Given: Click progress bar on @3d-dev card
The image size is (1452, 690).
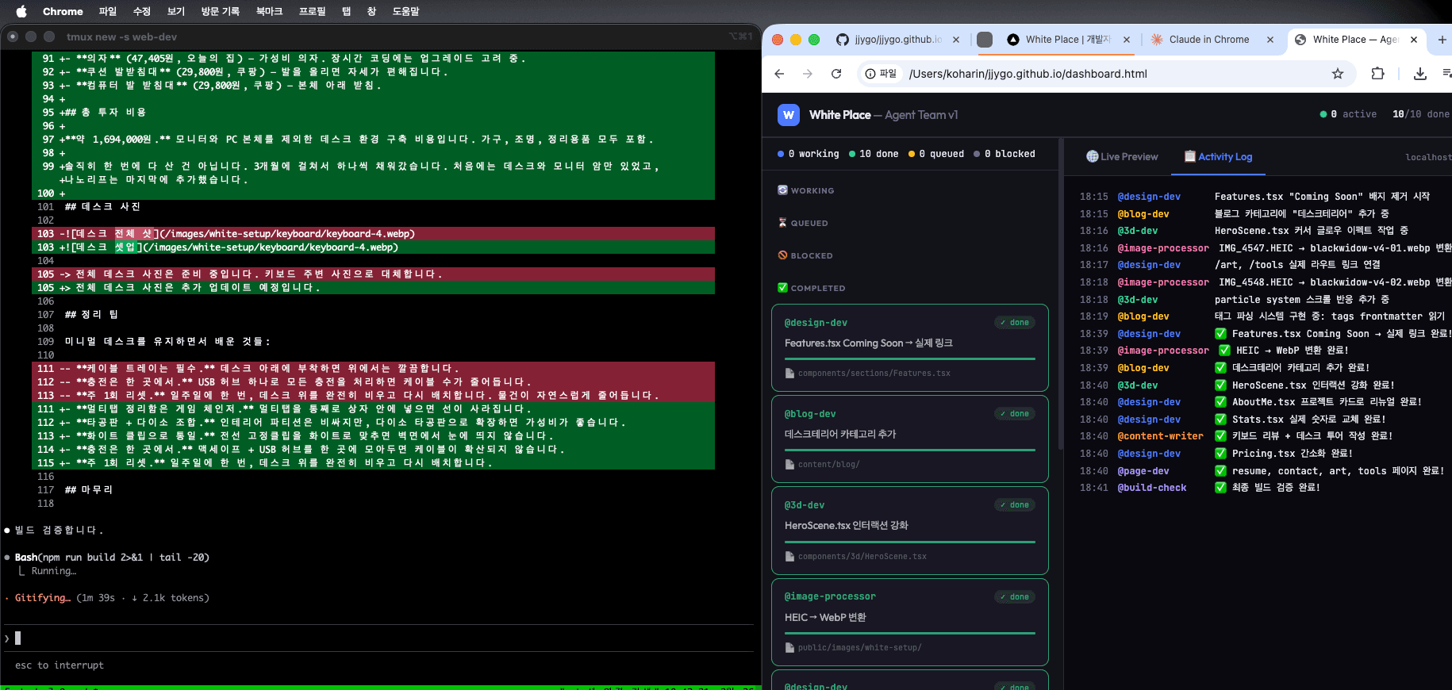Looking at the screenshot, I should (910, 542).
